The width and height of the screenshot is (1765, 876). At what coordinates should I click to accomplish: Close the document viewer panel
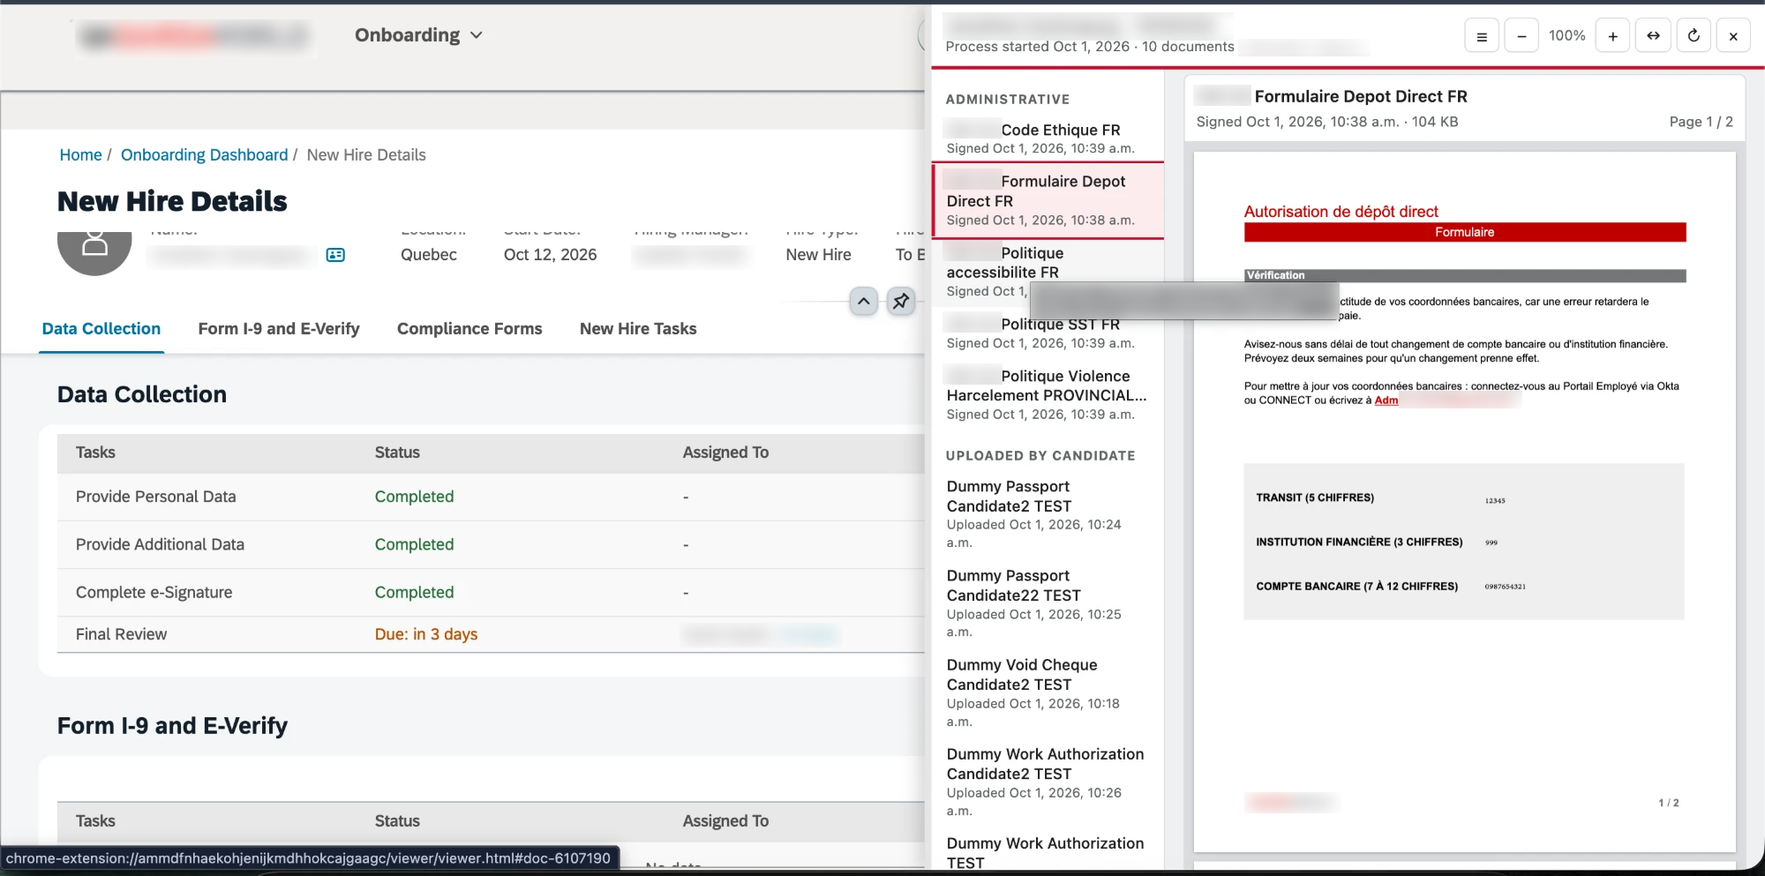click(x=1733, y=36)
